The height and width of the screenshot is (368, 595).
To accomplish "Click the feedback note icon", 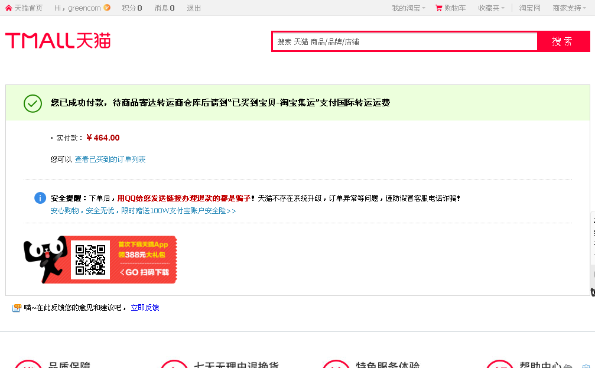I will (17, 308).
